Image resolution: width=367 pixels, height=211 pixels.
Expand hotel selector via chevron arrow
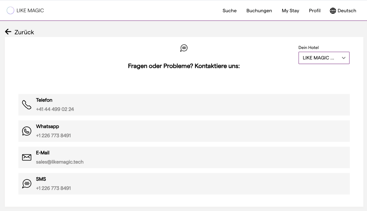[344, 58]
